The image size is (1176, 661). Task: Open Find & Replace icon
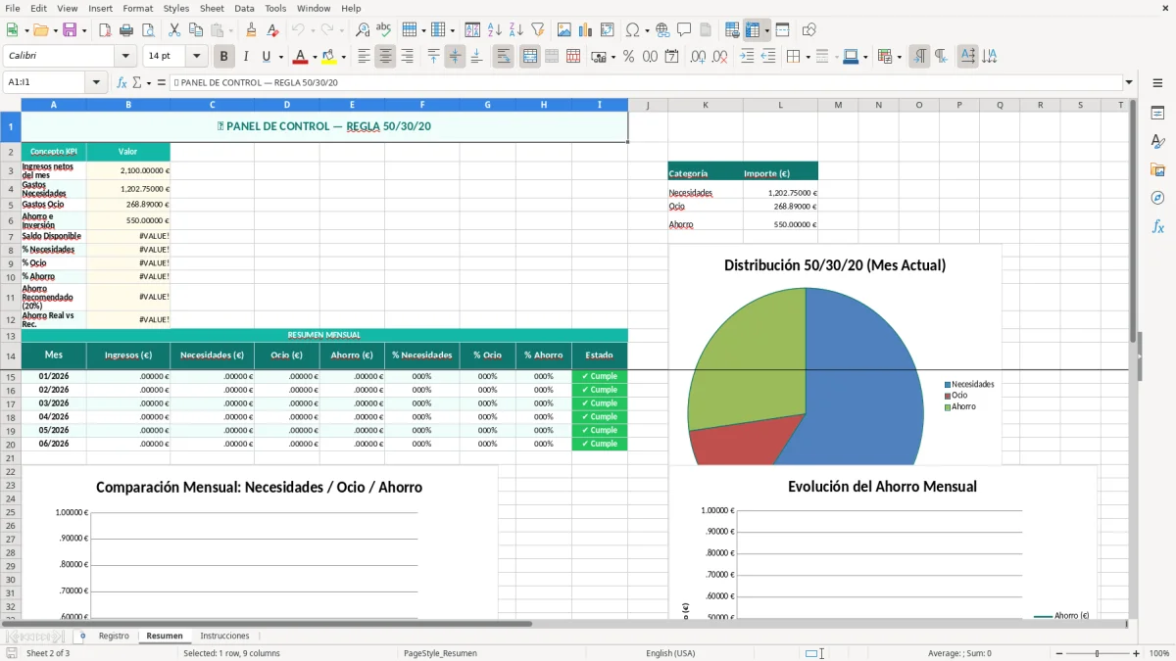tap(363, 30)
